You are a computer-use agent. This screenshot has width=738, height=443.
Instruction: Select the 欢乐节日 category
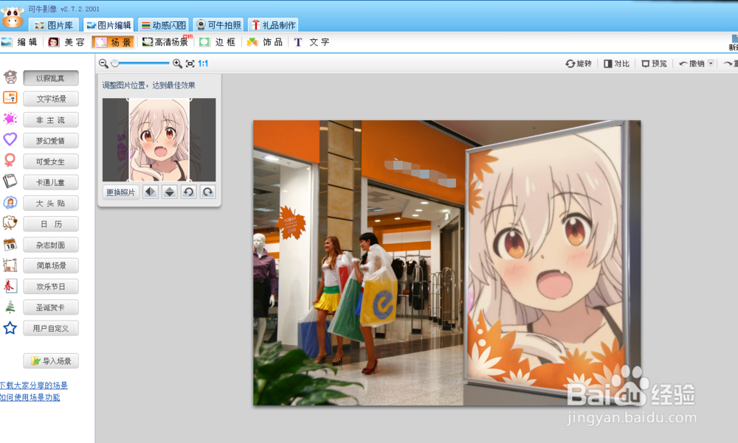[x=51, y=287]
